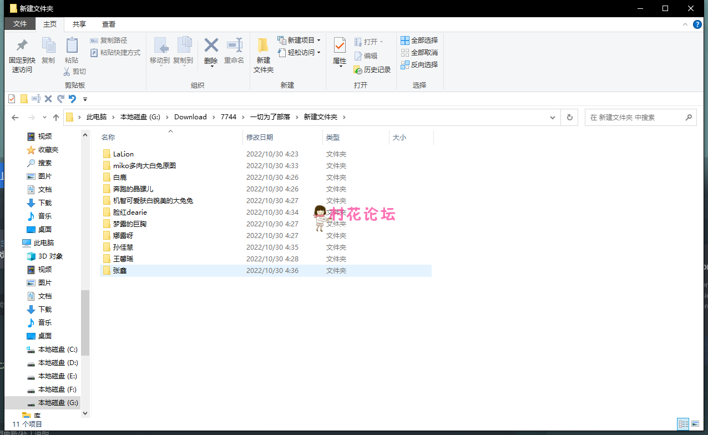Click the Pin to Quick Access icon
The height and width of the screenshot is (435, 708).
[22, 47]
